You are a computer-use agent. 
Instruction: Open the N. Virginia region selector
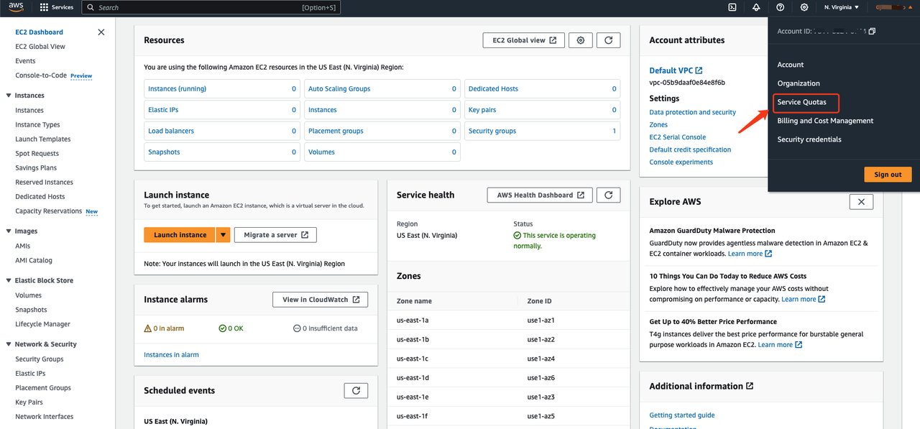pyautogui.click(x=842, y=7)
